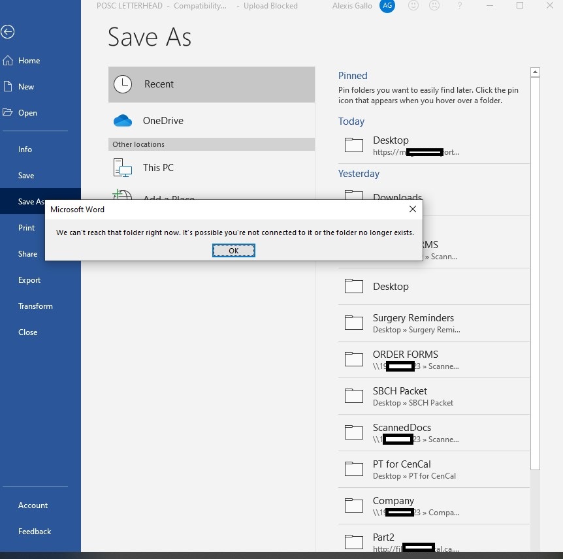The image size is (563, 559).
Task: Select the OneDrive location
Action: [212, 121]
